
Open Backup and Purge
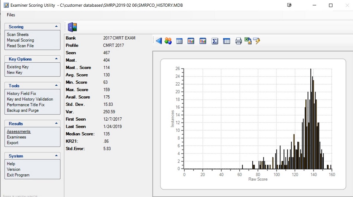point(23,110)
